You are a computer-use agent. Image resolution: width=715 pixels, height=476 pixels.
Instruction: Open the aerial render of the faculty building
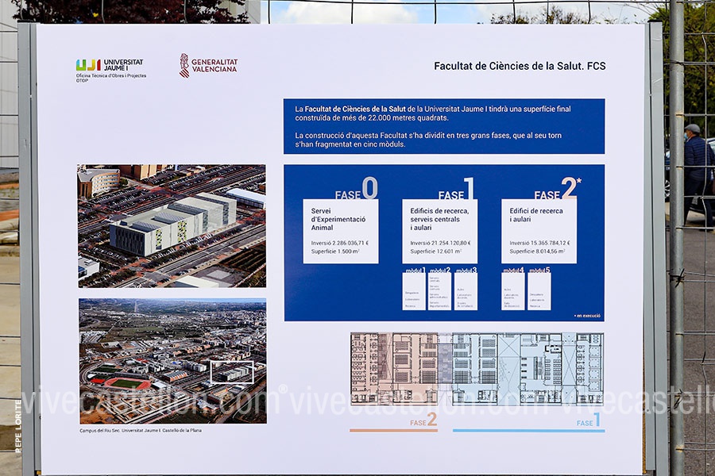click(x=172, y=226)
